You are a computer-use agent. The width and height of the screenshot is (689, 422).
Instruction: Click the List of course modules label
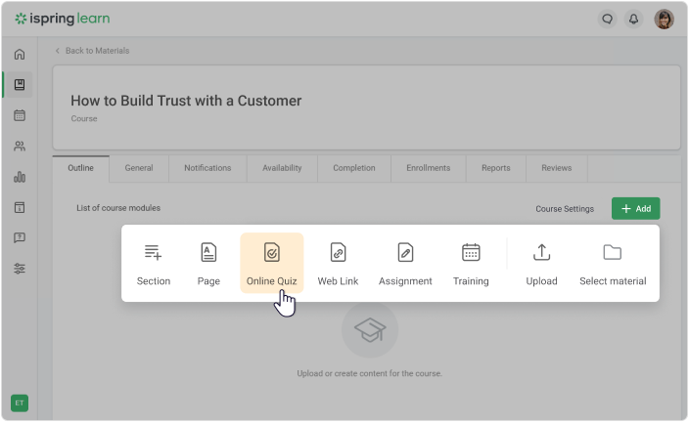click(118, 208)
